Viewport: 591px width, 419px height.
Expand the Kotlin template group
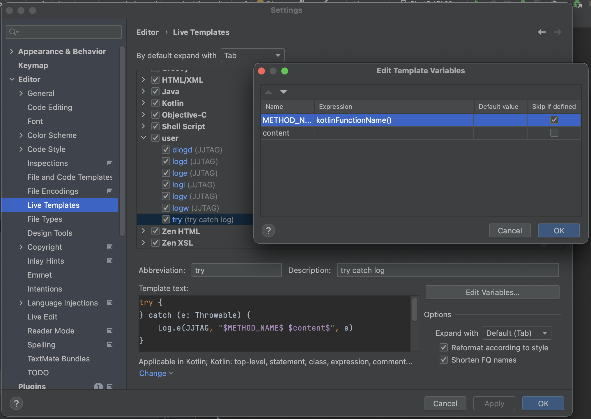click(x=143, y=103)
